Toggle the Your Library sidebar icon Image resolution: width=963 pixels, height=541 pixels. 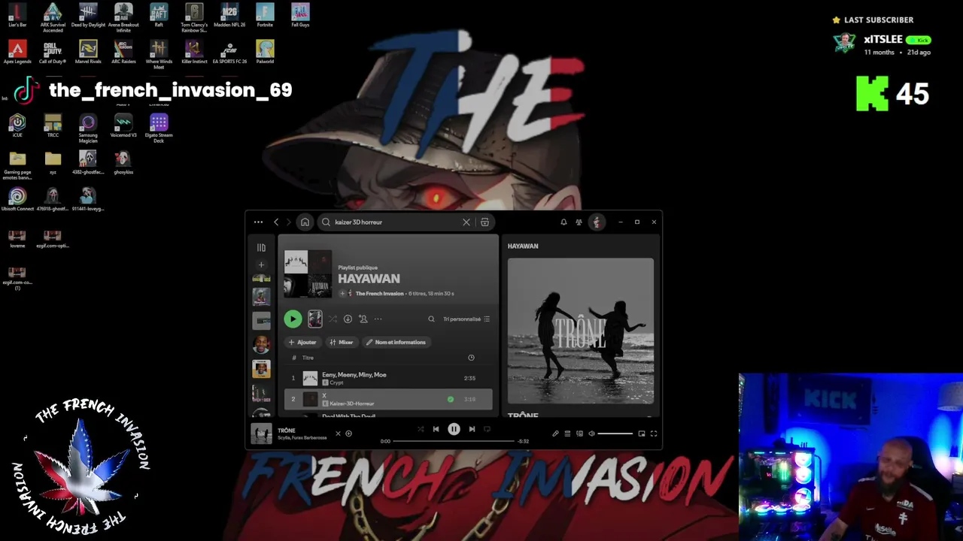261,247
